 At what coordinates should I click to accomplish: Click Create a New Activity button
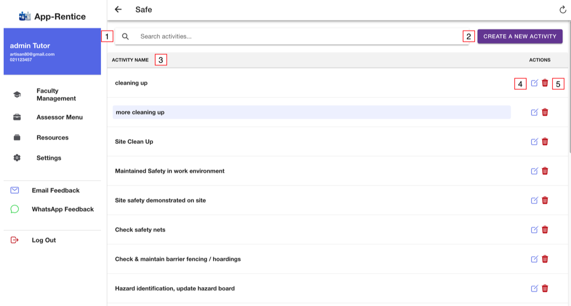click(x=520, y=37)
